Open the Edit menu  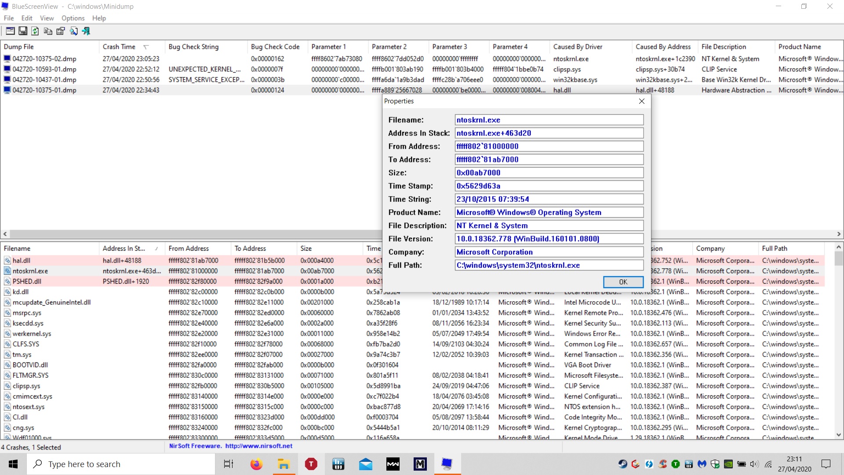(27, 18)
